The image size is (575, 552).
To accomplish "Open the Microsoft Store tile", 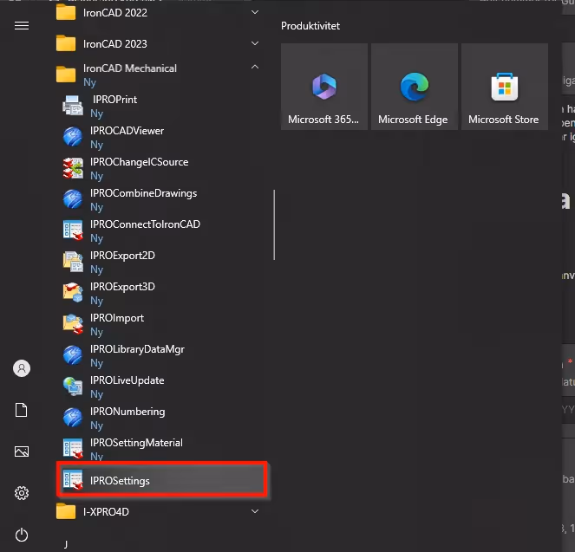I will [x=505, y=87].
